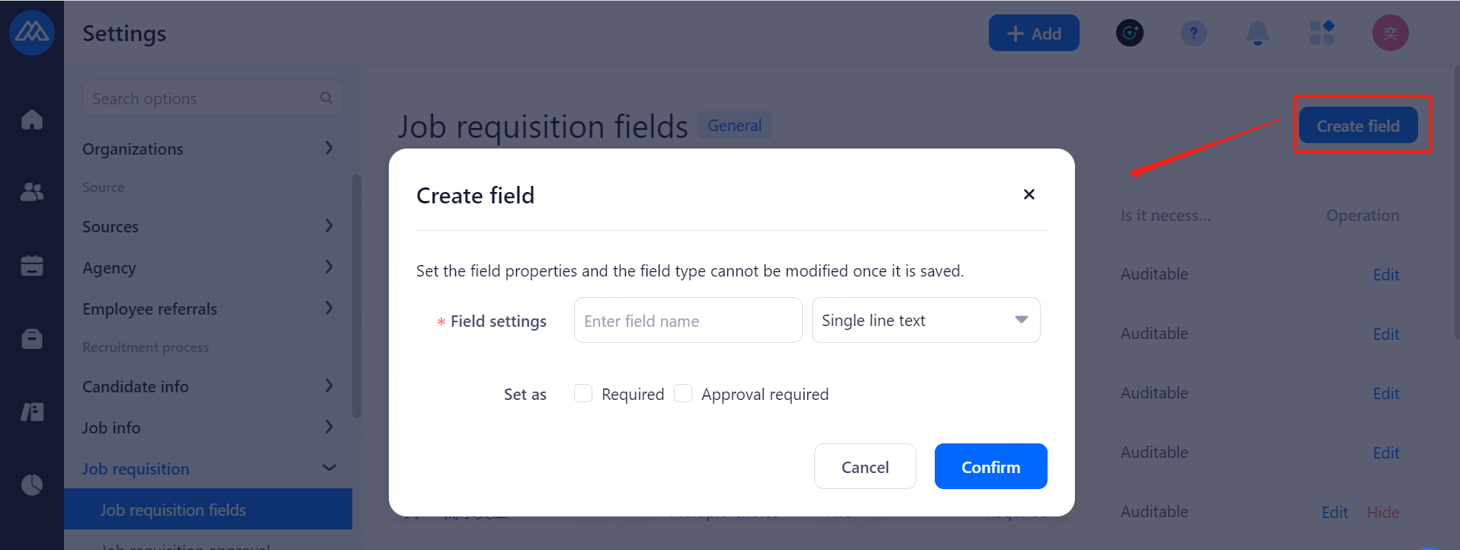Click the Enter field name input
1460x550 pixels.
pyautogui.click(x=688, y=321)
